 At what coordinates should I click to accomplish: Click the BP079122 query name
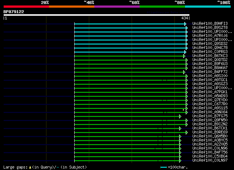tap(14, 12)
